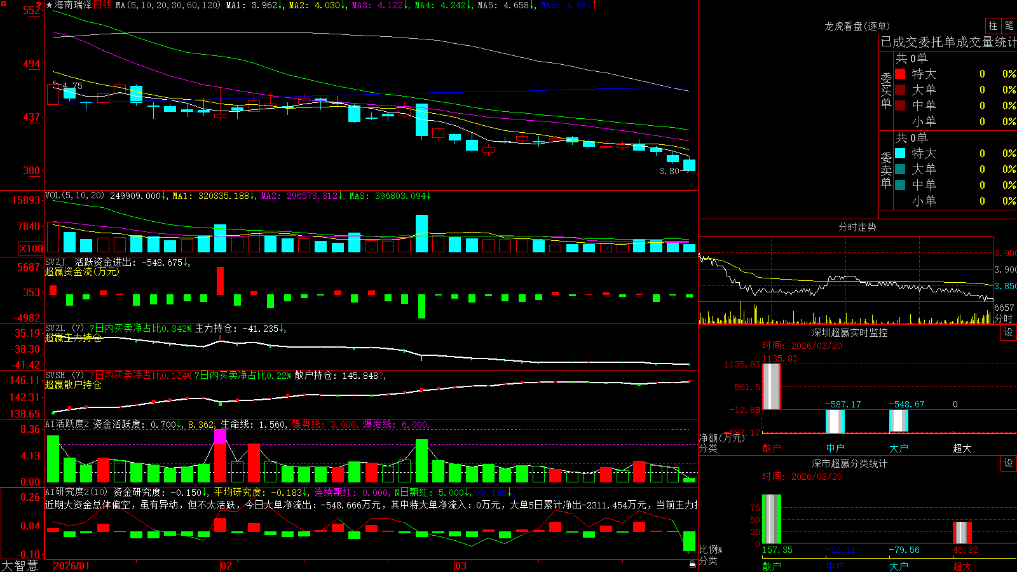Click the MA4: 4.242 value in header
Screen dimensions: 1017x572
coord(444,5)
